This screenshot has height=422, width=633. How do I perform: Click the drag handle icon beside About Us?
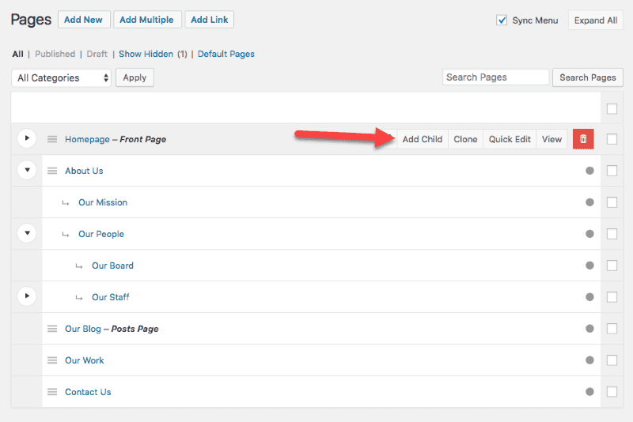[x=52, y=171]
